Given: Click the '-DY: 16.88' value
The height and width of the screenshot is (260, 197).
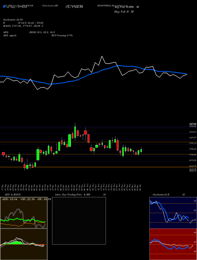Looking at the screenshot, I should (44, 199).
